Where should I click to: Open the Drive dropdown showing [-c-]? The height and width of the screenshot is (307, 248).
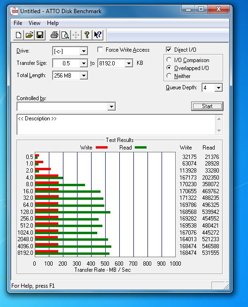coord(84,51)
